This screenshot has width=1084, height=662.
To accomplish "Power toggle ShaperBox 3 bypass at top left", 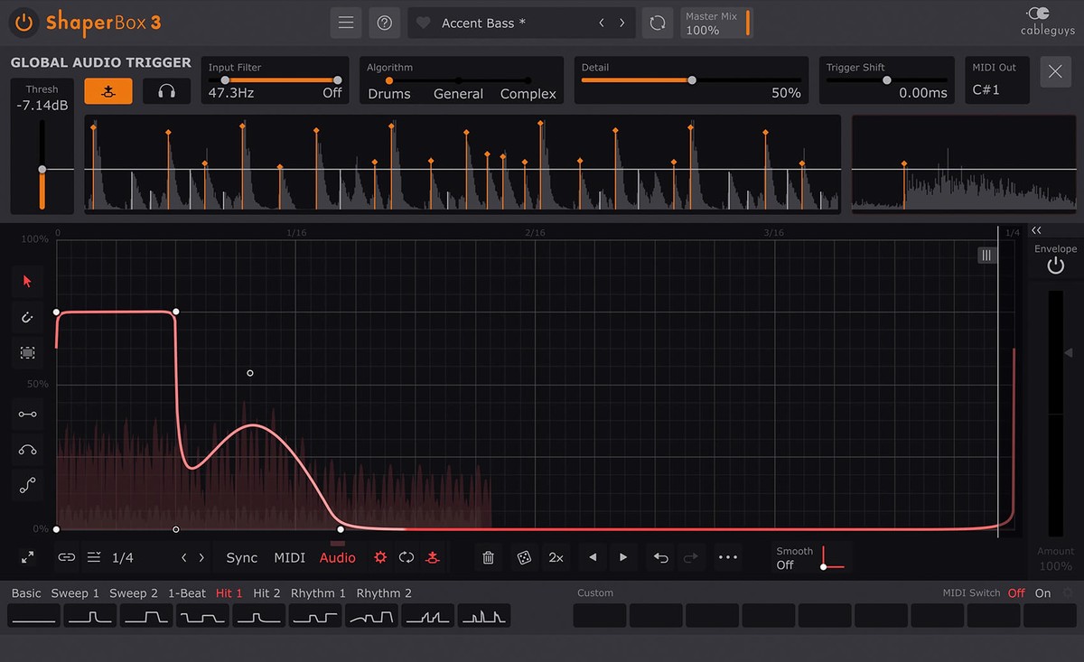I will pos(23,23).
